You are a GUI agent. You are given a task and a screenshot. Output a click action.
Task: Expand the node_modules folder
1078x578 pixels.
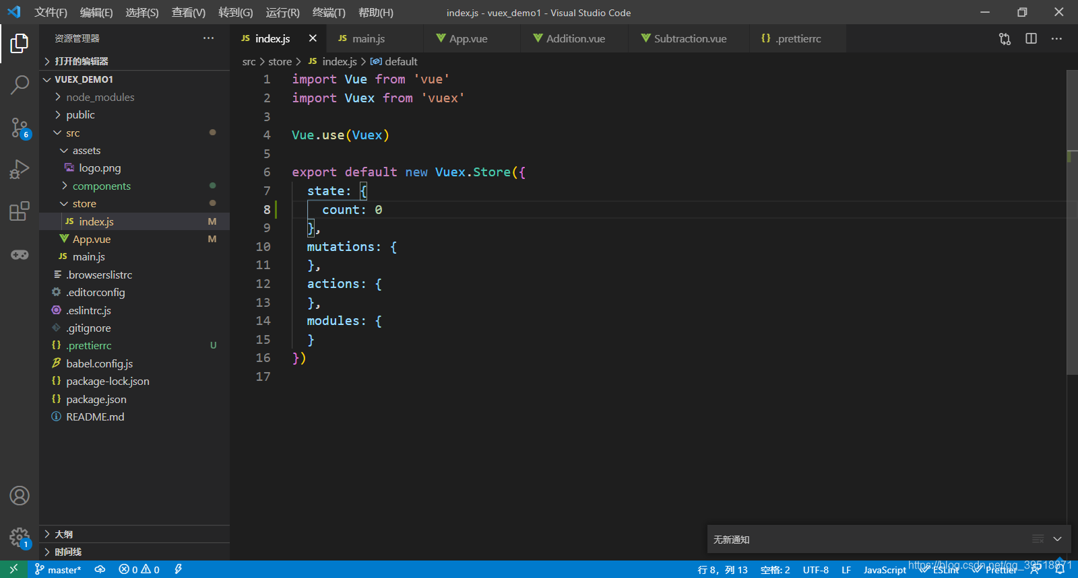[x=134, y=97]
